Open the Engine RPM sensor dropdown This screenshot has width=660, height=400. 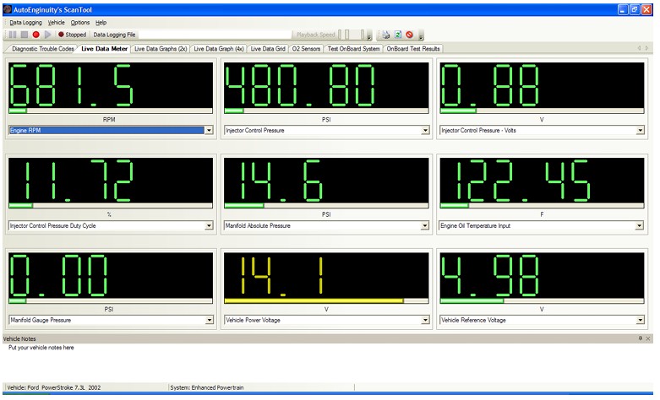click(x=209, y=131)
